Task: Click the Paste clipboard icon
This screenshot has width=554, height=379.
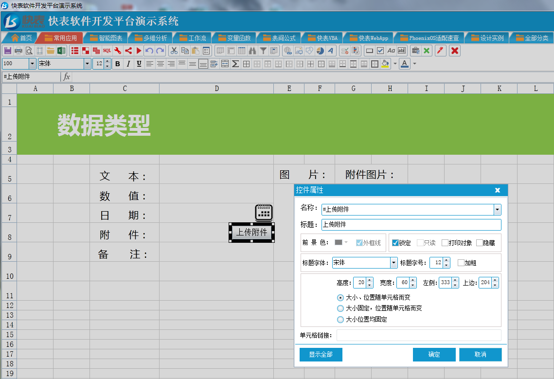Action: pyautogui.click(x=195, y=51)
